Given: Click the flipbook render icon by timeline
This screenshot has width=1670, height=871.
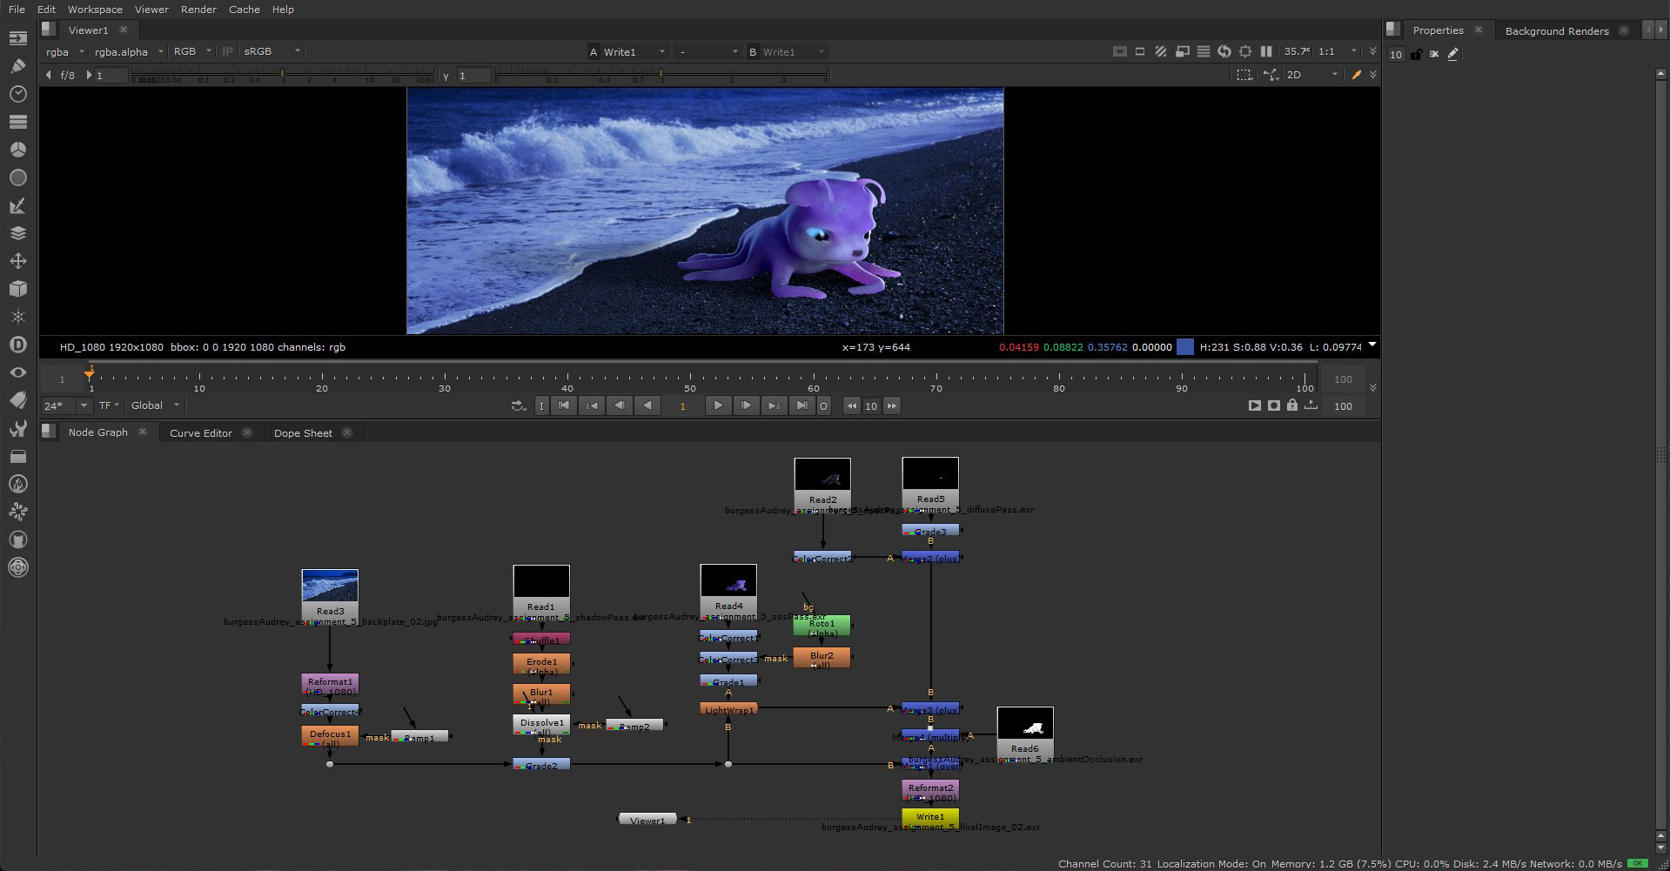Looking at the screenshot, I should 1254,405.
